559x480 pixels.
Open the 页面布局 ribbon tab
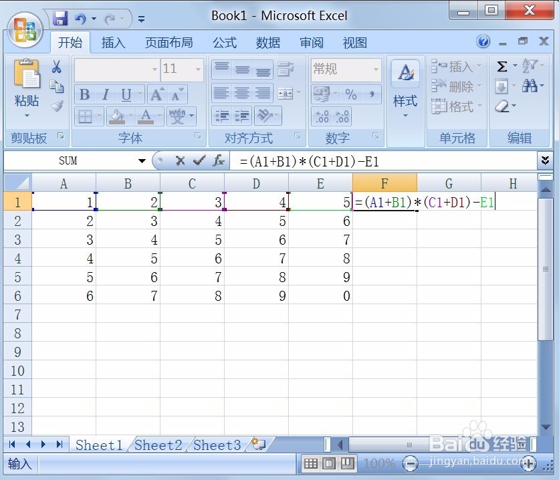(169, 43)
